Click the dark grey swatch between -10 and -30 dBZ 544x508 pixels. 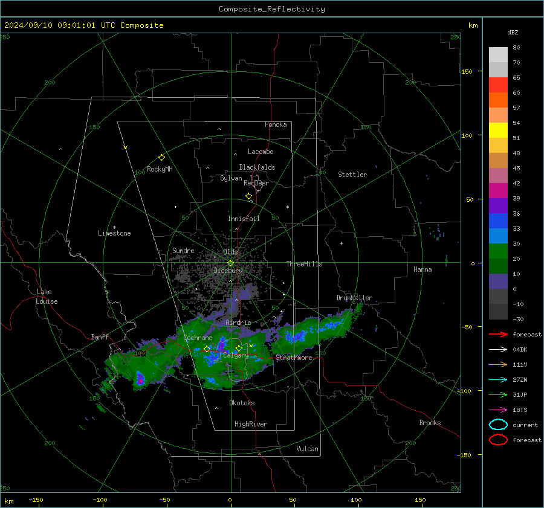(x=498, y=312)
